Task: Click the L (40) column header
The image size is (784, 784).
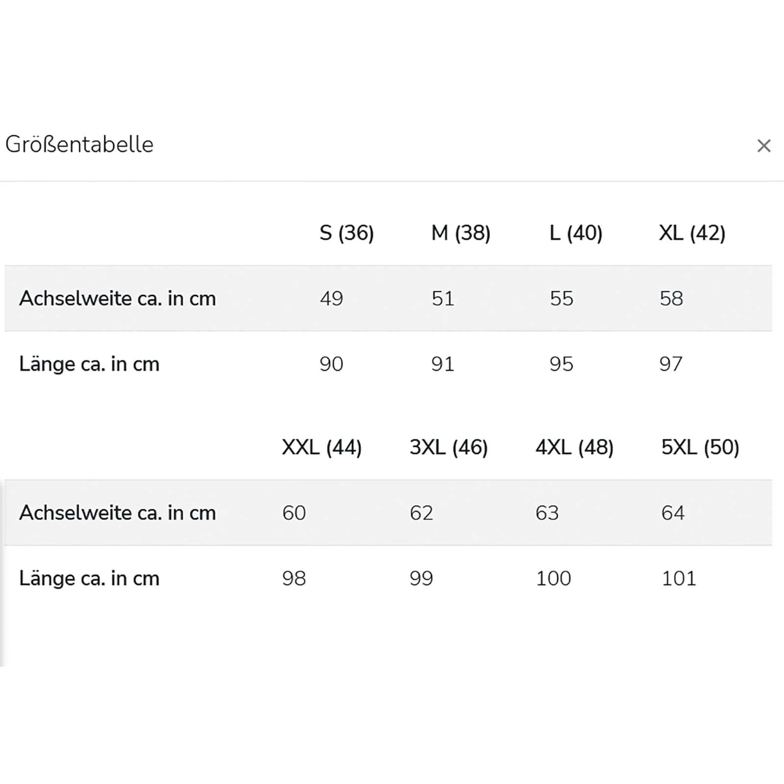Action: point(576,233)
